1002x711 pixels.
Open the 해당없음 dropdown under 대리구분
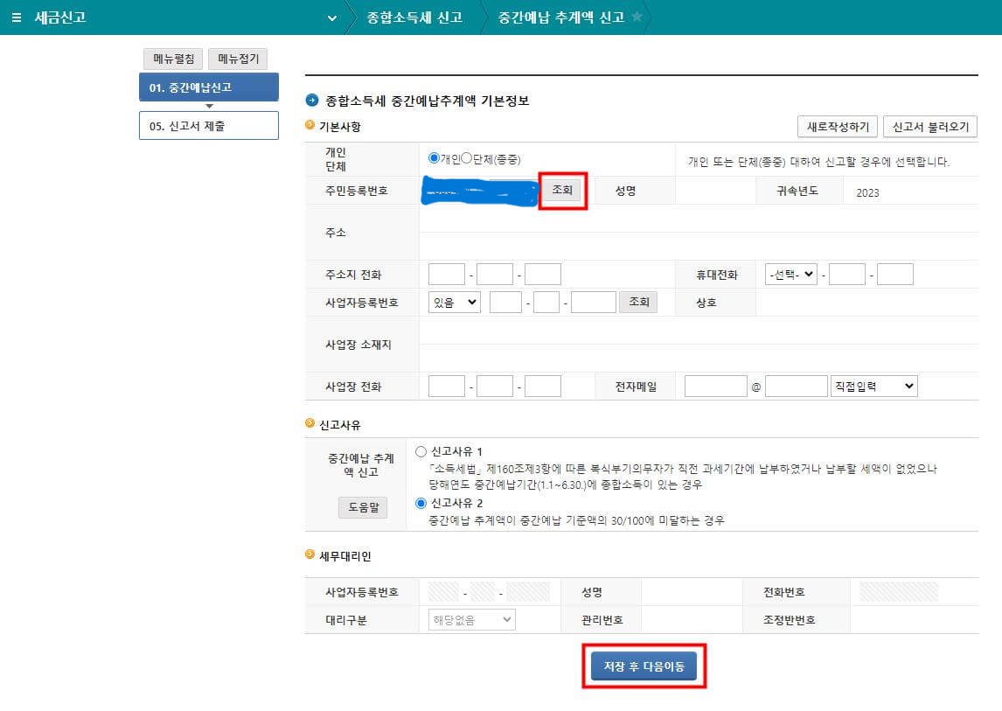click(x=470, y=618)
